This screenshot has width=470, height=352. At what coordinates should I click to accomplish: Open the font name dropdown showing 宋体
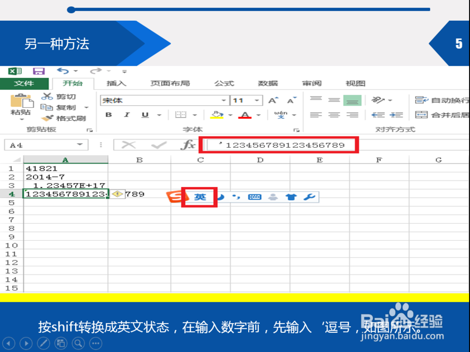point(224,100)
